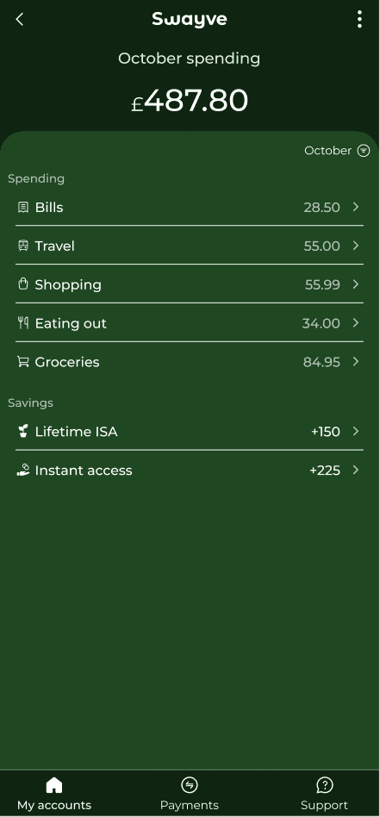Image resolution: width=380 pixels, height=817 pixels.
Task: Tap the Lifetime ISA plant icon
Action: point(23,432)
